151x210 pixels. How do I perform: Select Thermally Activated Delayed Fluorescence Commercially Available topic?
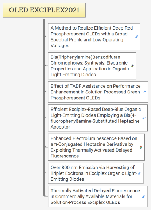95,196
